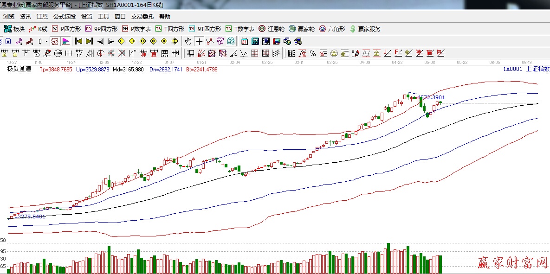550x274 pixels.
Task: Click the 4572.3901 price label on chart
Action: coord(432,98)
